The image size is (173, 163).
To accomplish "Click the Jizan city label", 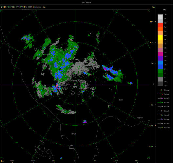I will coord(72,149).
